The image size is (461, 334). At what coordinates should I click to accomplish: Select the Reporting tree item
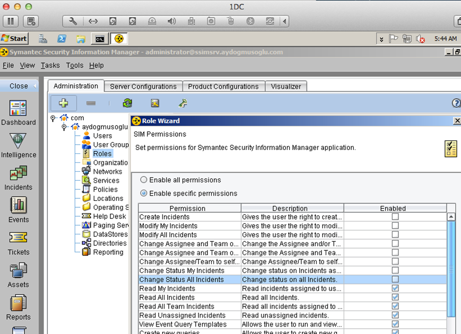click(x=108, y=252)
